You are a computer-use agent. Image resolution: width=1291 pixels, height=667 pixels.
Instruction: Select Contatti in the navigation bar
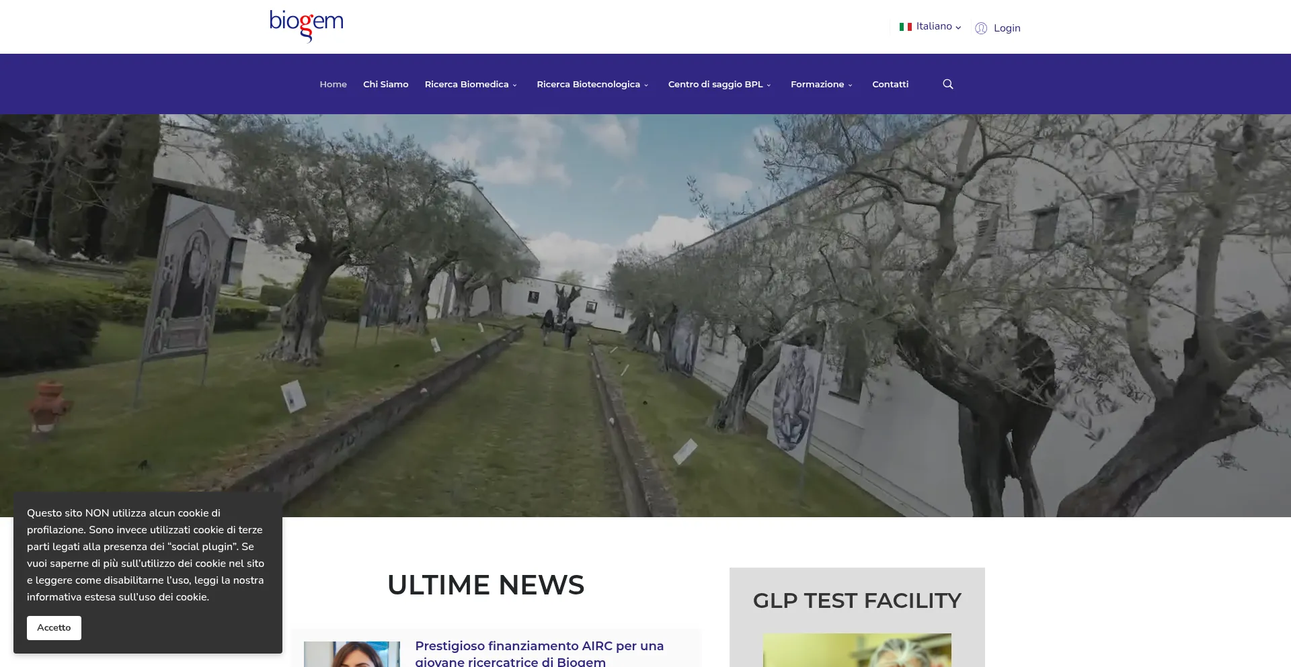coord(890,84)
